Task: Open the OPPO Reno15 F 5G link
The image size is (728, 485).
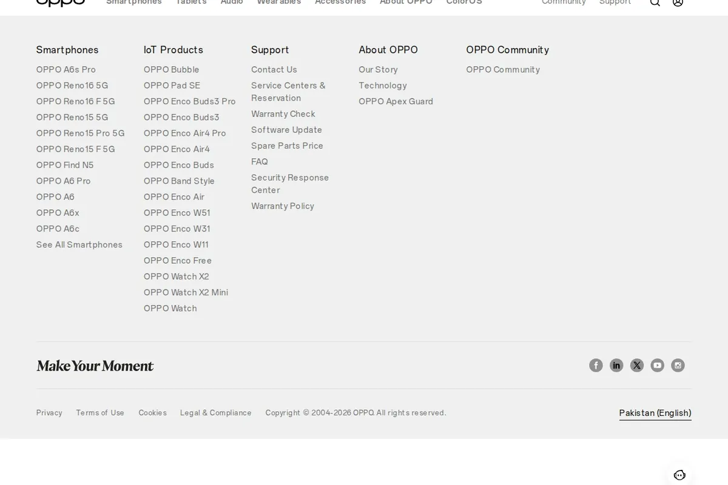Action: [75, 149]
